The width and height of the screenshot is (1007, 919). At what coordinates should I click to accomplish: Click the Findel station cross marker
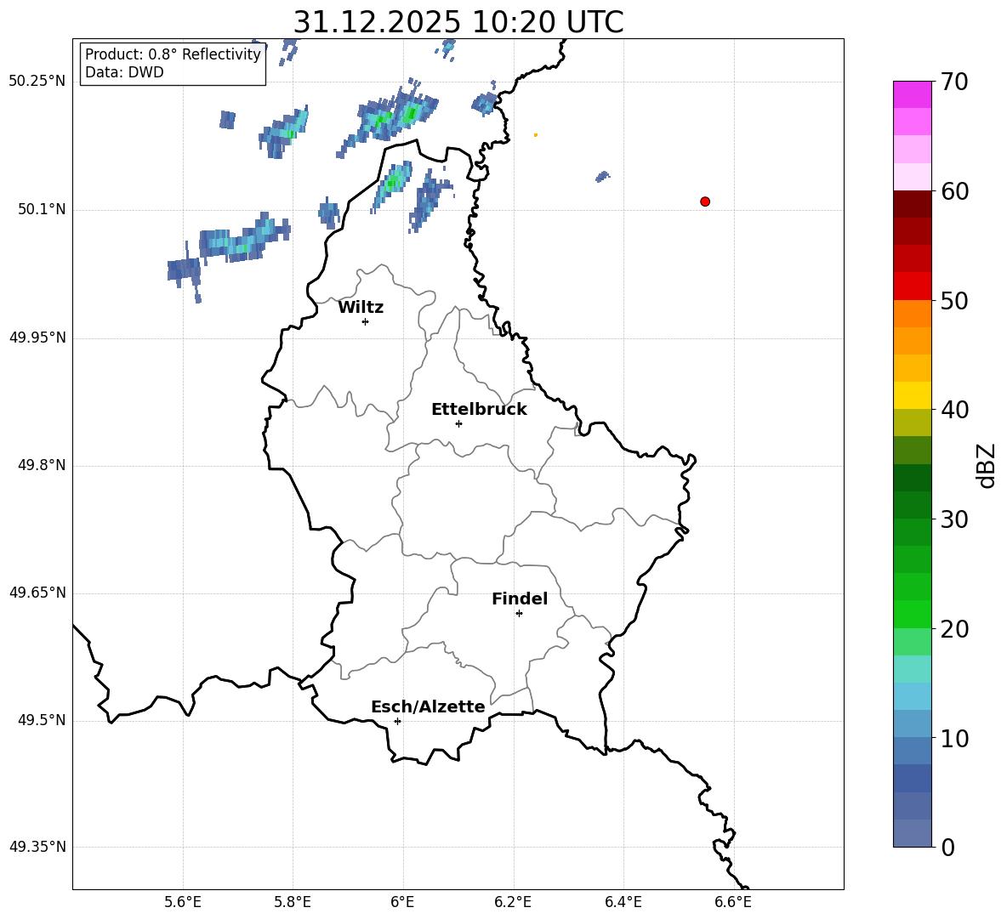coord(519,614)
